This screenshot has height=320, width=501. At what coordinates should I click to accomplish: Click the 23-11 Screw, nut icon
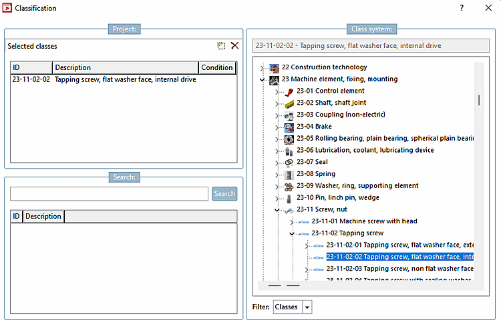pyautogui.click(x=289, y=211)
